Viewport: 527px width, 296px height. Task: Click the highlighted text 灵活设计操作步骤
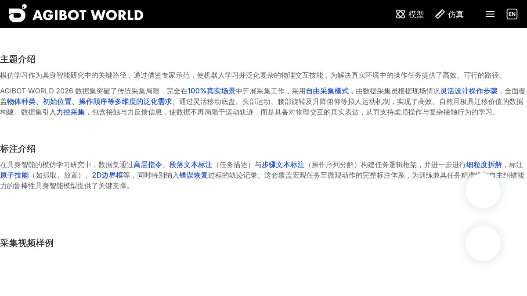[x=469, y=91]
